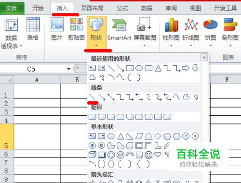Screen dimensions: 241x183
Task: Insert a table with the 表格 button
Action: (x=33, y=29)
